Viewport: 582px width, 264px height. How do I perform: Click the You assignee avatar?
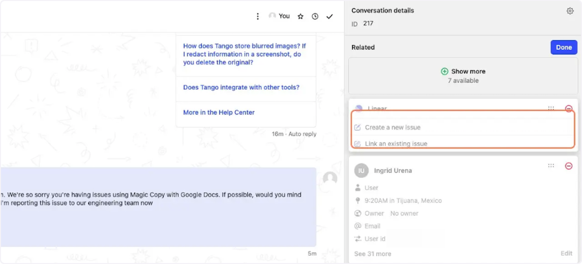[273, 16]
